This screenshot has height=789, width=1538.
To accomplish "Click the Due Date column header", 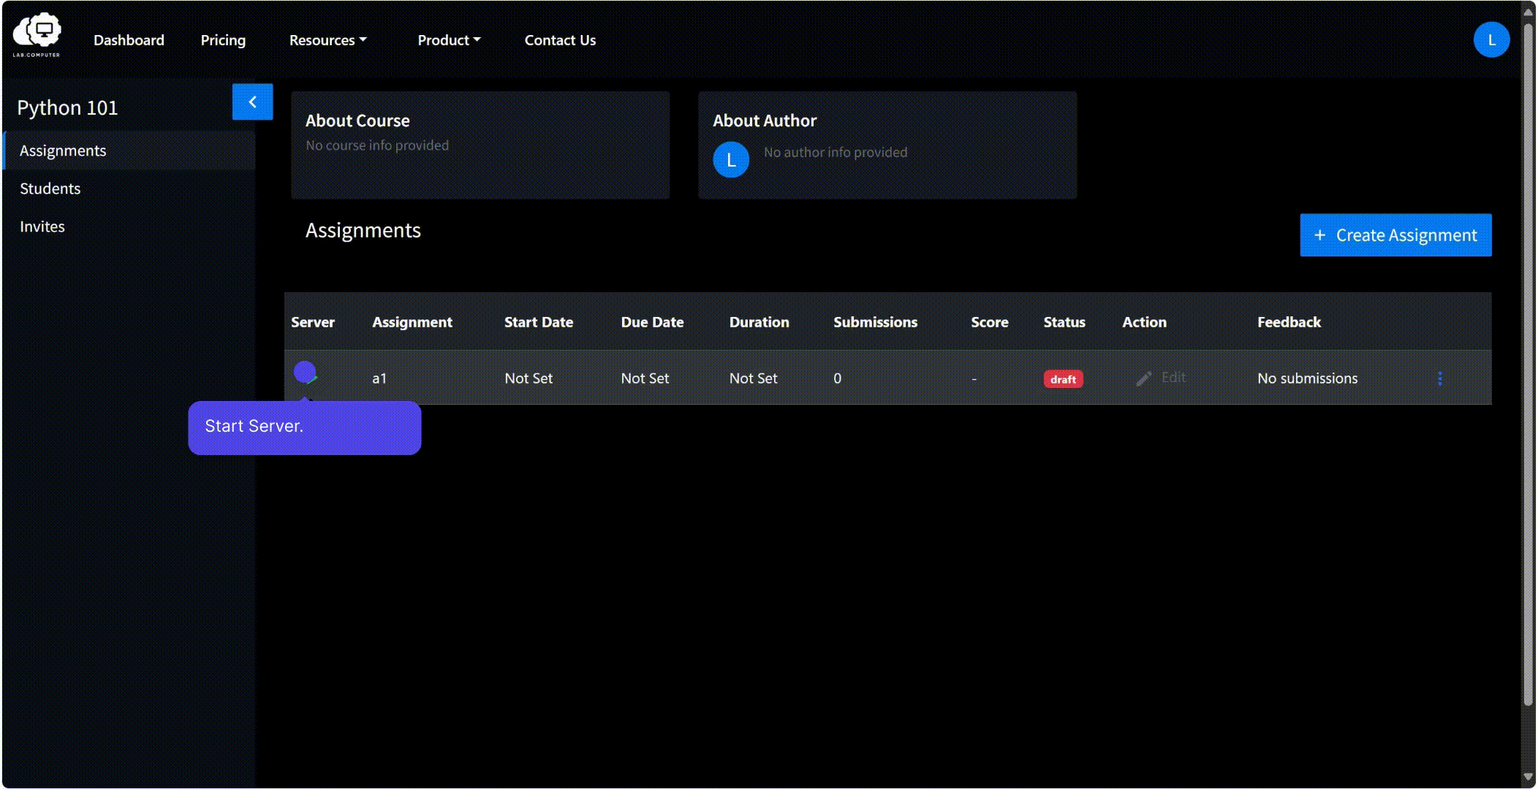I will (x=652, y=322).
